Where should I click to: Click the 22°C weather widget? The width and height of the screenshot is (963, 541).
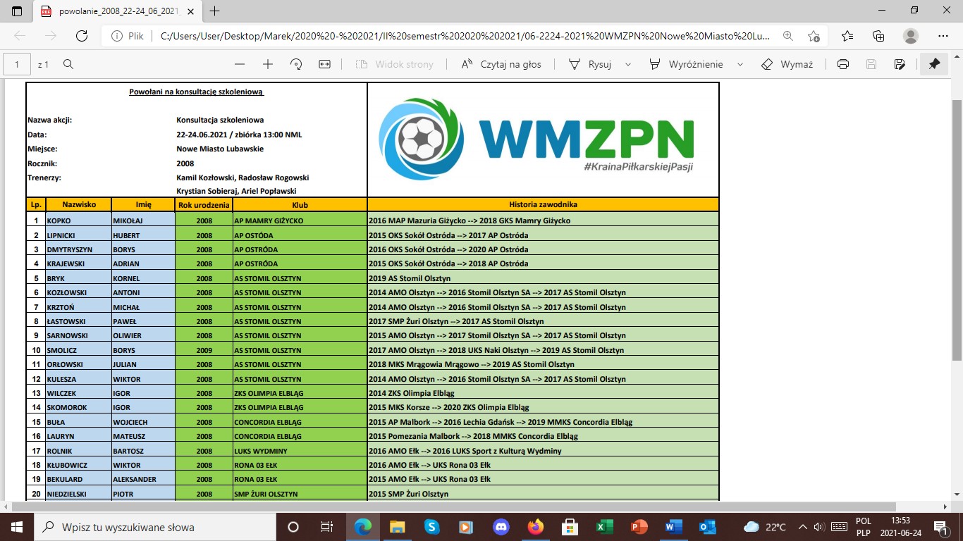(x=766, y=526)
